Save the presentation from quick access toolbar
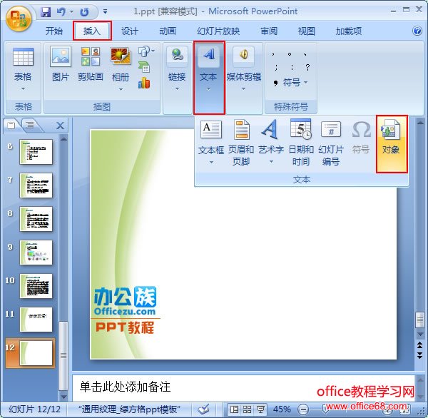428x418 pixels. (x=46, y=11)
